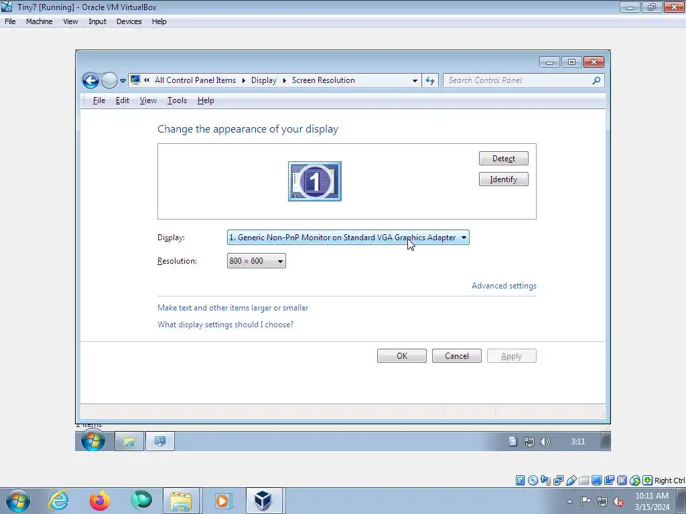The width and height of the screenshot is (686, 514).
Task: Click the Back arrow in Control Panel
Action: pos(90,80)
